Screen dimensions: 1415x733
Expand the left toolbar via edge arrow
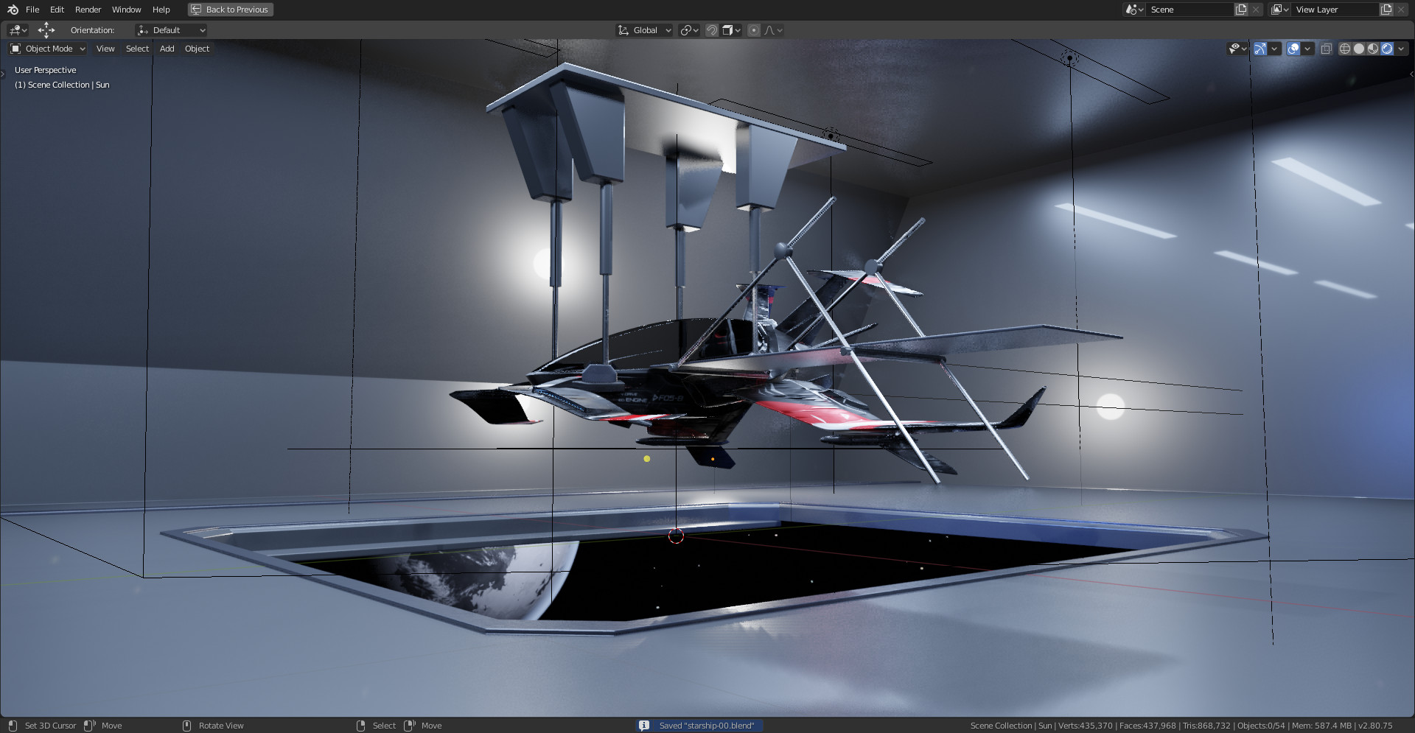(3, 74)
